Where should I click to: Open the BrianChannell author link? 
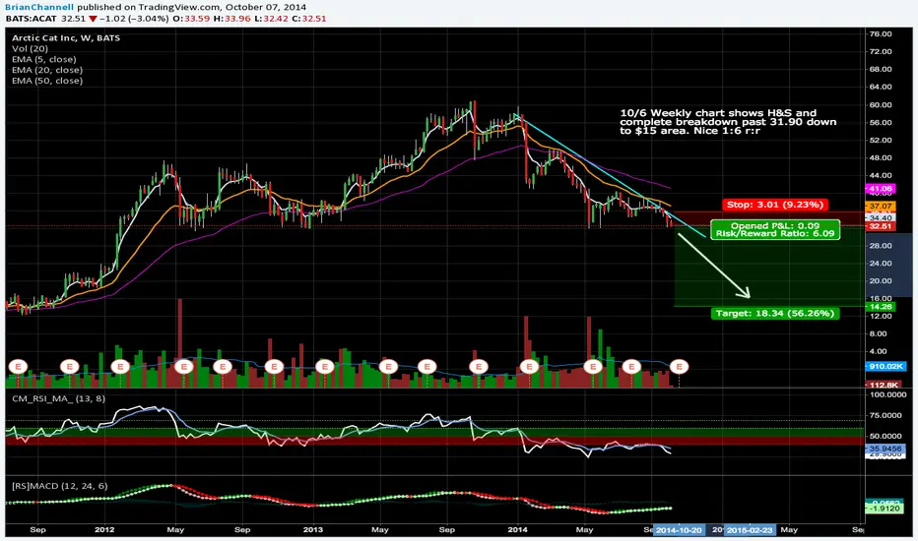39,8
